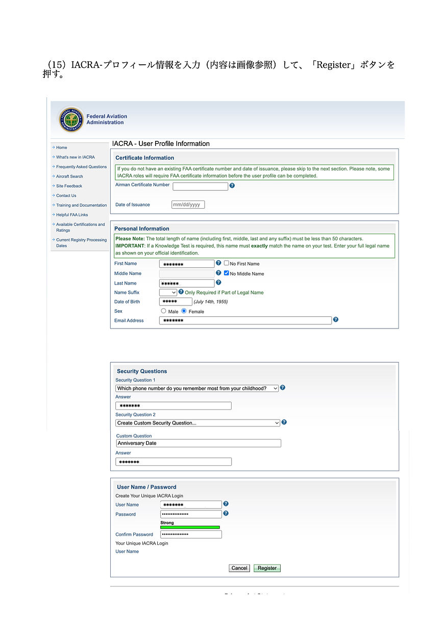Select the Male radio button
Viewport: 447px width, 631px height.
[x=163, y=311]
